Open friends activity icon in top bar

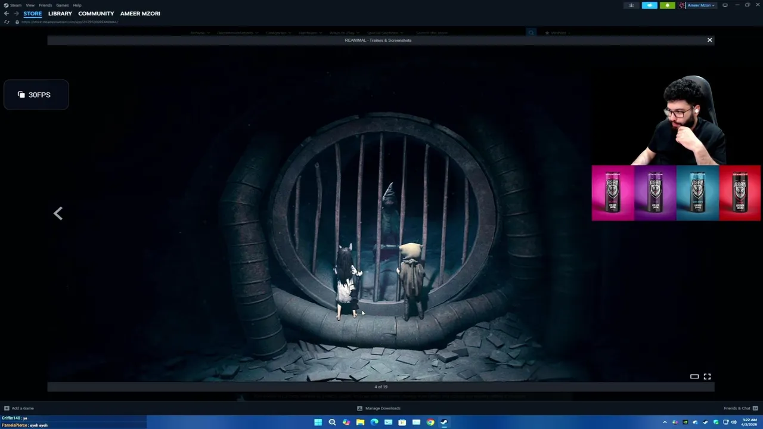(x=631, y=5)
